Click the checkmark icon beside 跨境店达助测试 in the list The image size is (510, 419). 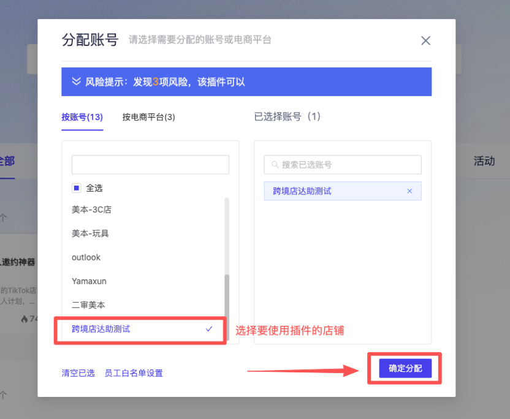pyautogui.click(x=209, y=329)
